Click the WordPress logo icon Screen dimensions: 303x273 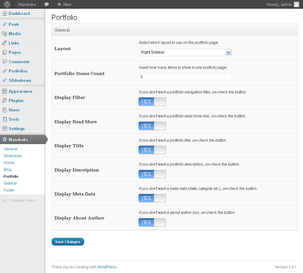[x=7, y=4]
